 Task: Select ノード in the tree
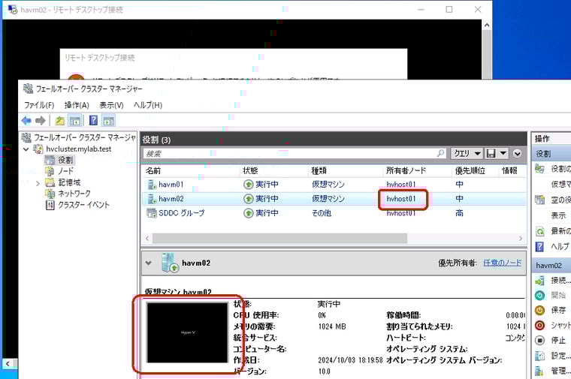65,171
